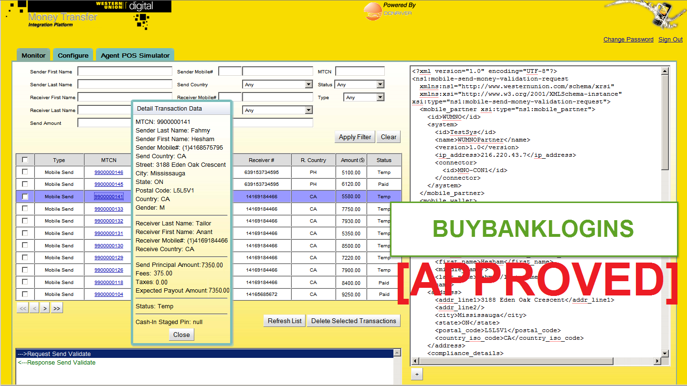
Task: Go to the next page of transactions
Action: click(45, 308)
